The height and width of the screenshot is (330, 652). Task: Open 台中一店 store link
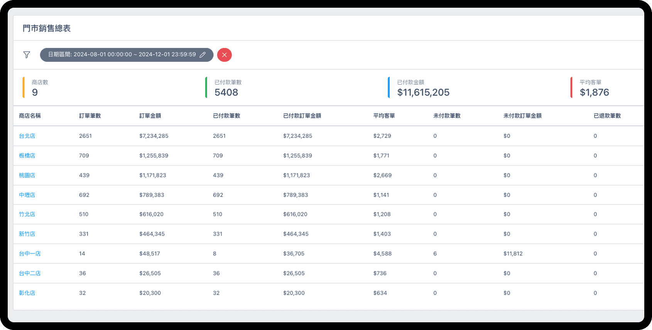coord(30,253)
